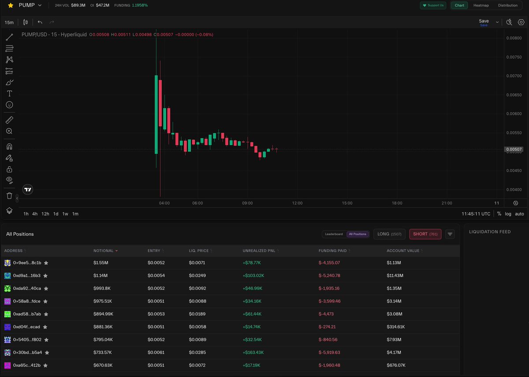The height and width of the screenshot is (377, 529).
Task: Filter positions by LONG (1507)
Action: pyautogui.click(x=389, y=234)
